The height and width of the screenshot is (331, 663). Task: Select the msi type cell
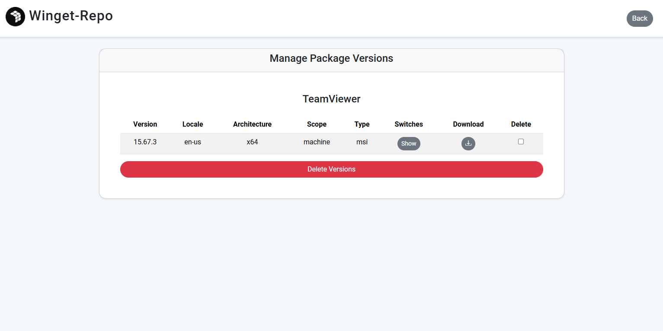tap(362, 142)
